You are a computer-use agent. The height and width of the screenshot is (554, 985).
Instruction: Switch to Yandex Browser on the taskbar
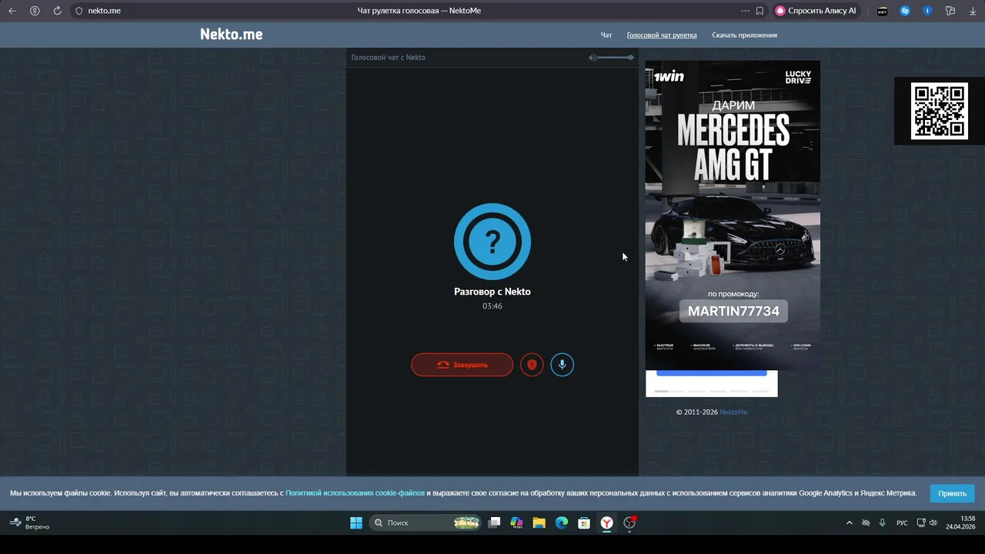pos(607,523)
